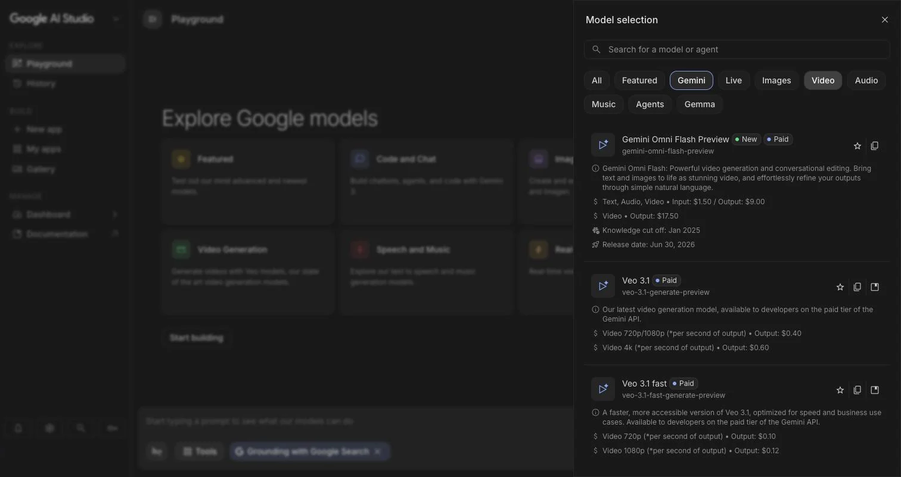Select the Featured filter chip

tap(639, 80)
